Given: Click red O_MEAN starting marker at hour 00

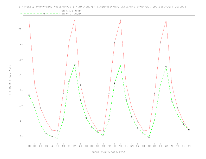Looking at the screenshot, I should (x=29, y=20).
